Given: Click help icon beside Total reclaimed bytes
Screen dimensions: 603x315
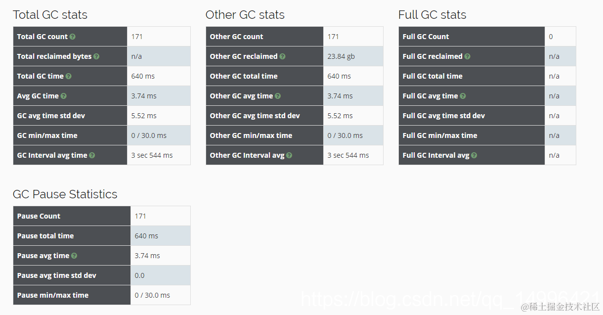Looking at the screenshot, I should pos(96,56).
